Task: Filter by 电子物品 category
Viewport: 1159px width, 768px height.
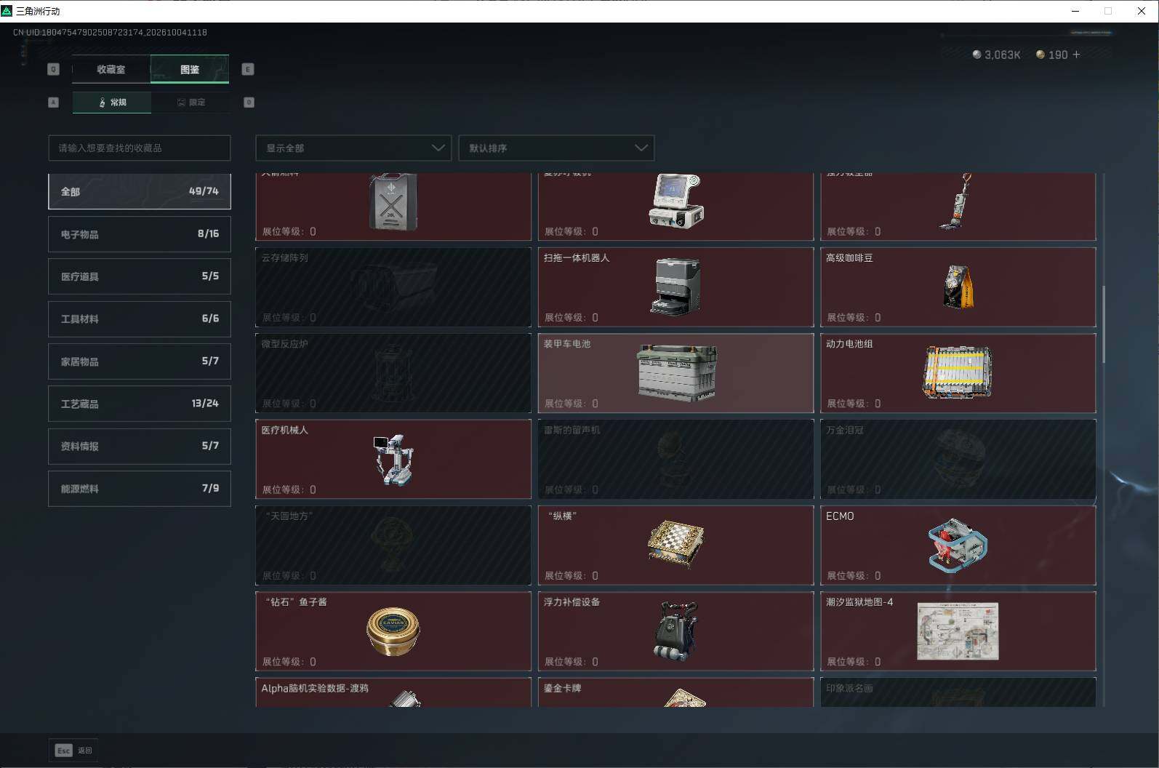Action: coord(140,234)
